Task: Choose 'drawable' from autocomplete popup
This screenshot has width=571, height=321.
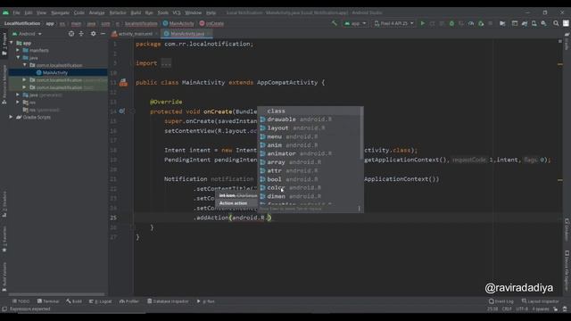Action: pos(310,119)
